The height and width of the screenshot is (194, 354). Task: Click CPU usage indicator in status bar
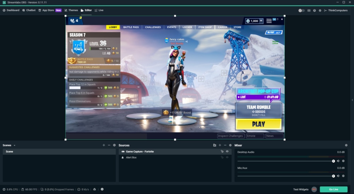10,189
